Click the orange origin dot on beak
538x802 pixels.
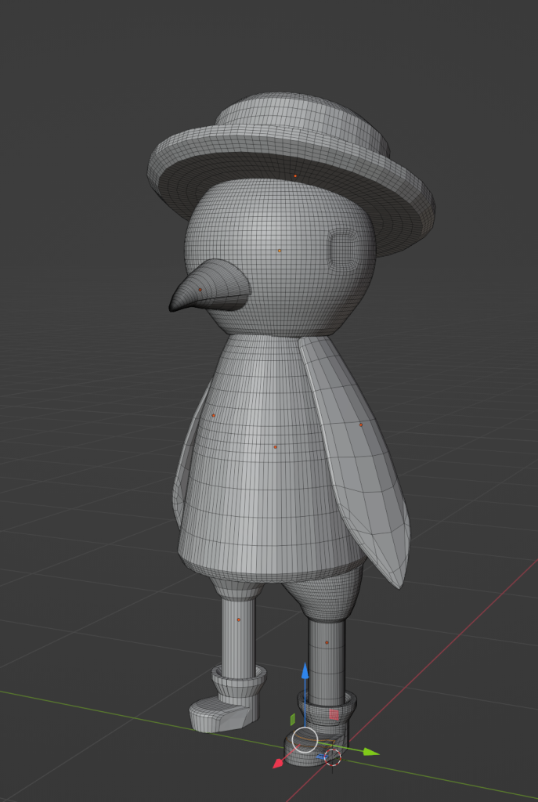click(x=200, y=290)
